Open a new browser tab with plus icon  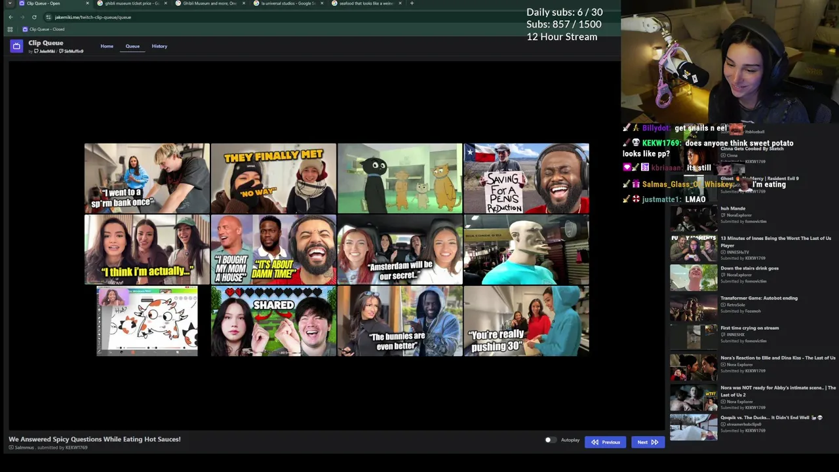click(412, 3)
